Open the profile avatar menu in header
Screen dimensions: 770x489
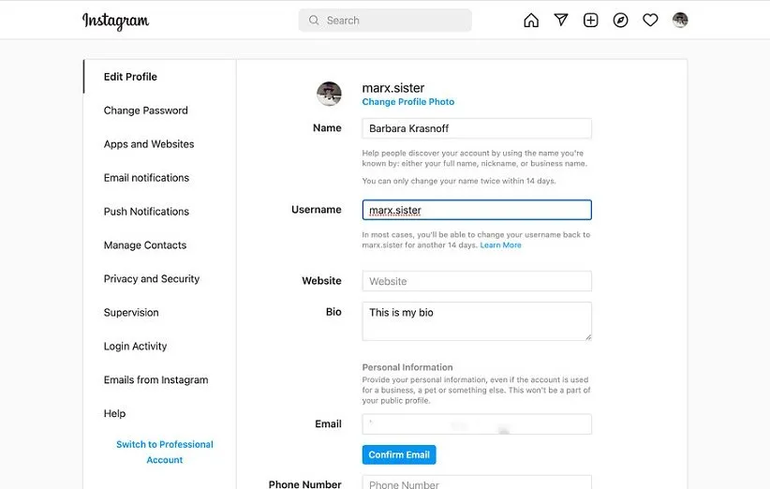(680, 21)
